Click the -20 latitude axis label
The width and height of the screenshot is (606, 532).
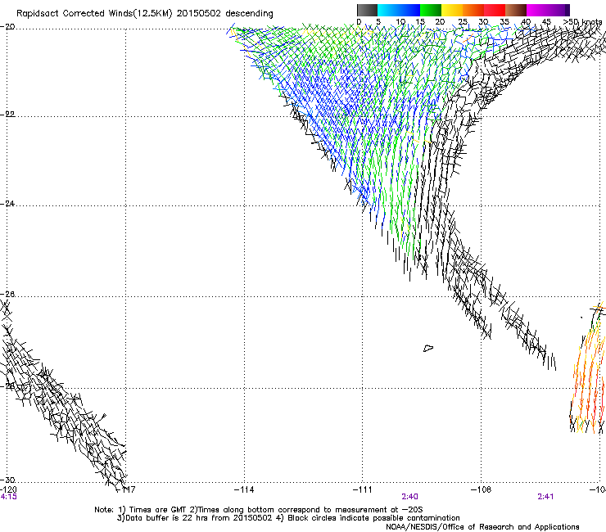coord(7,27)
